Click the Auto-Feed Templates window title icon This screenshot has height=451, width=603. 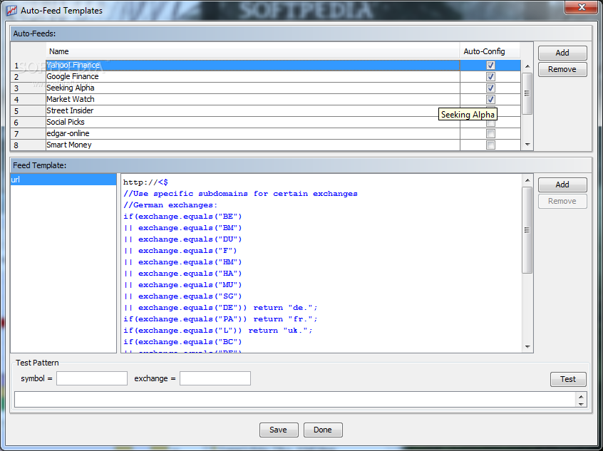click(11, 10)
